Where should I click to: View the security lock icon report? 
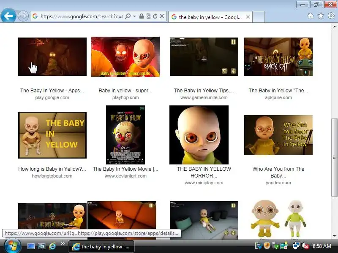pyautogui.click(x=142, y=16)
